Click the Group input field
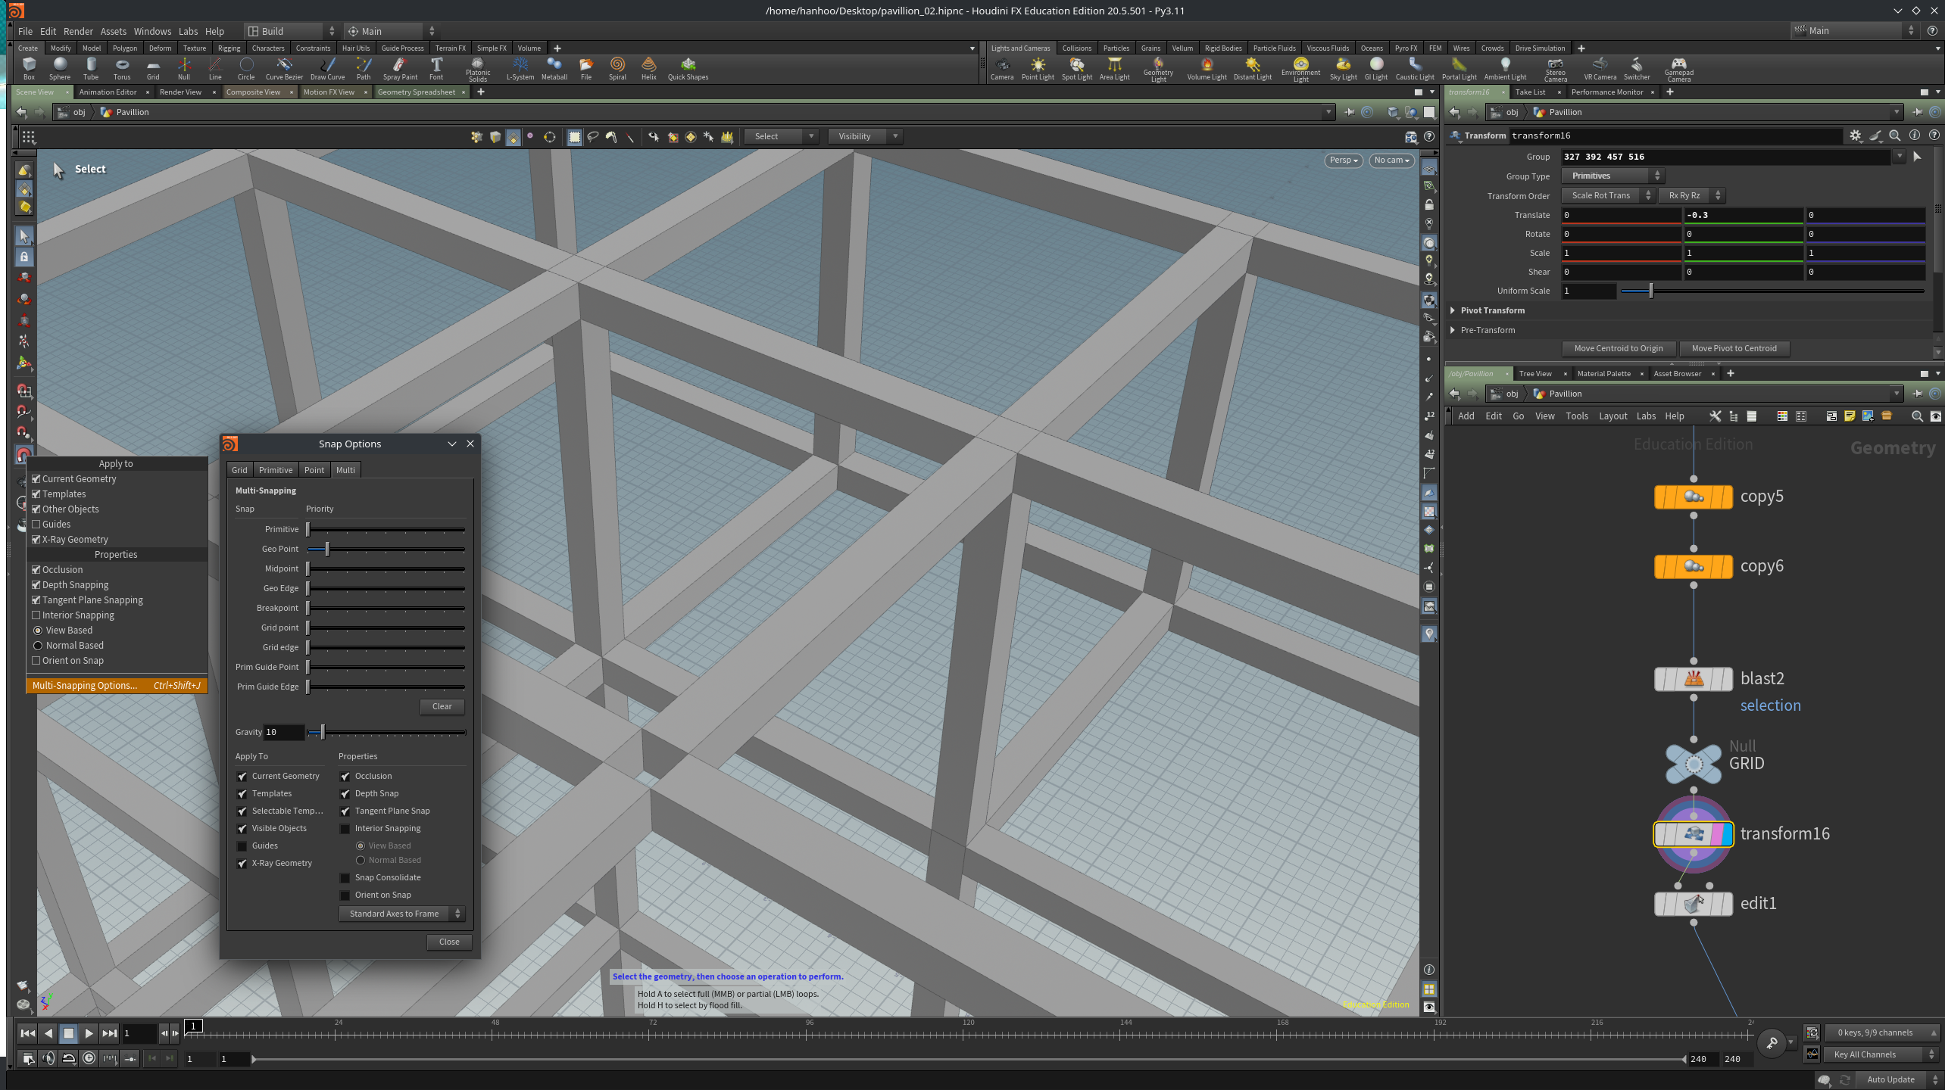This screenshot has height=1090, width=1945. (1725, 157)
